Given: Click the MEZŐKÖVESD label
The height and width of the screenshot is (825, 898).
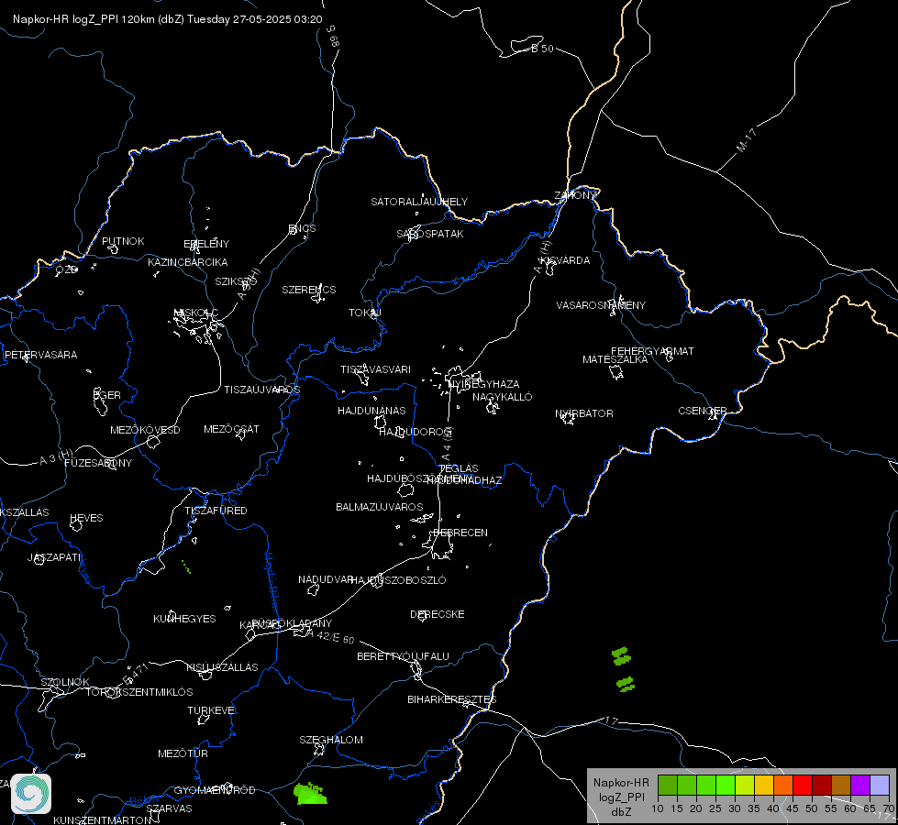Looking at the screenshot, I should pos(145,430).
